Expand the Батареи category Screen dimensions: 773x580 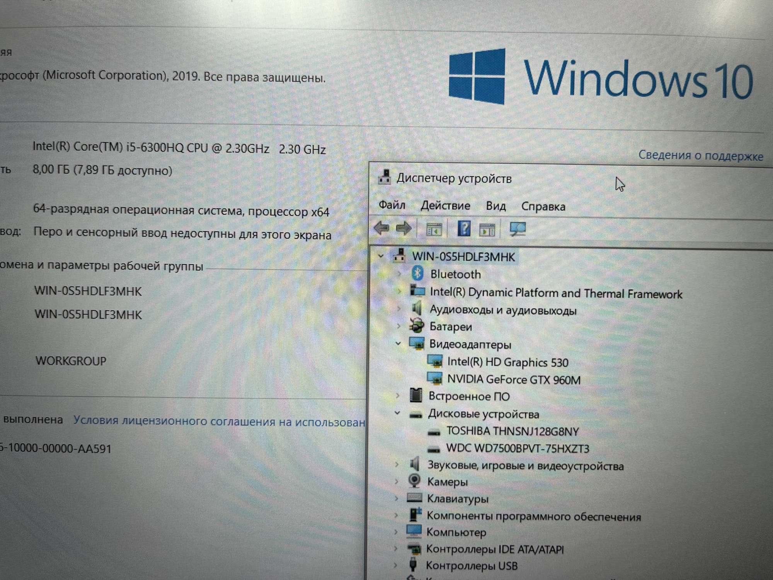(x=399, y=326)
